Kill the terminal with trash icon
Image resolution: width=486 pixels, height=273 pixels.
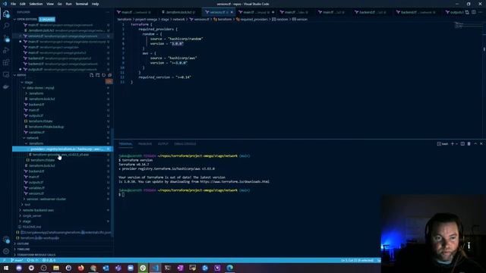pos(469,144)
